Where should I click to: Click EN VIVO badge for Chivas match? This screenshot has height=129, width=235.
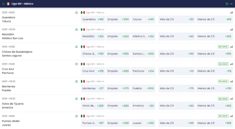click(223, 47)
